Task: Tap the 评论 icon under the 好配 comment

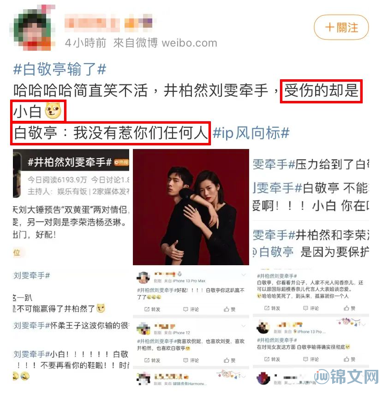Action: 191,310
